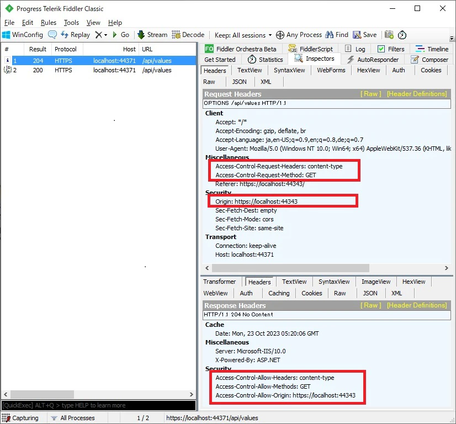The width and height of the screenshot is (456, 424).
Task: Save sessions with the Save button
Action: pyautogui.click(x=365, y=35)
